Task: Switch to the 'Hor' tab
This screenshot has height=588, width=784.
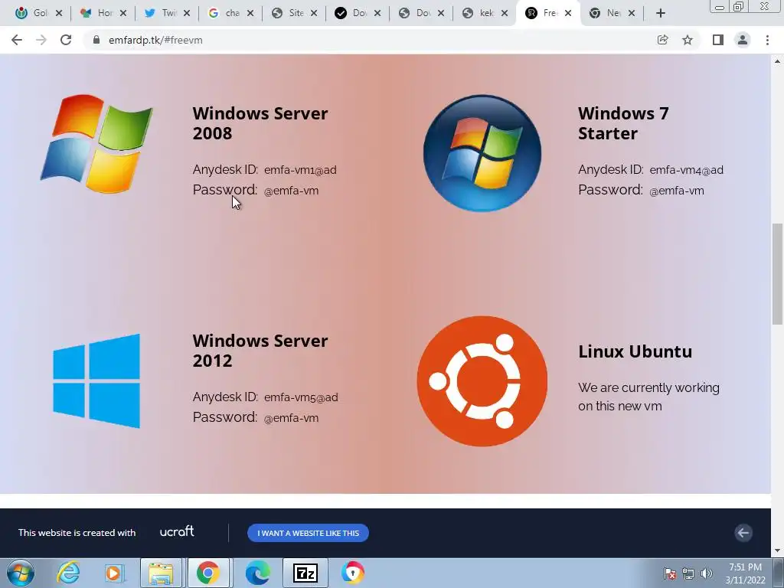Action: pos(97,13)
